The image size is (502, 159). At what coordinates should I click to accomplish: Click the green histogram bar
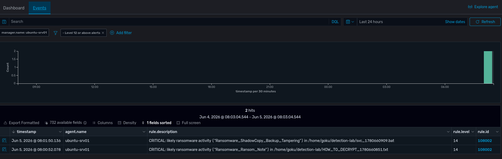(488, 67)
